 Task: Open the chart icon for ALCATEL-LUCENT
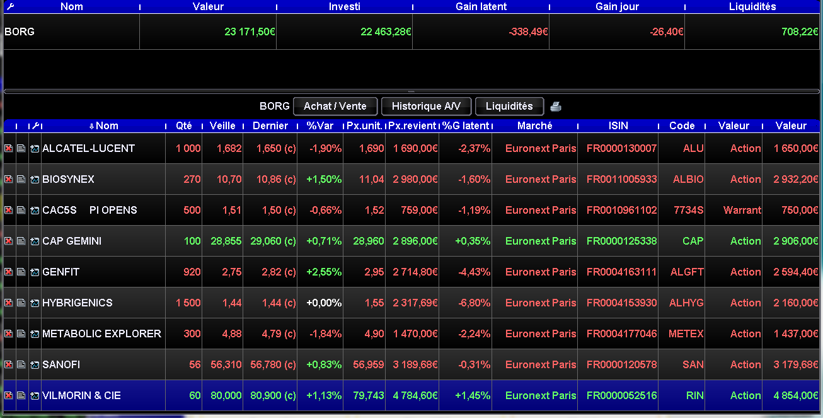coord(35,148)
